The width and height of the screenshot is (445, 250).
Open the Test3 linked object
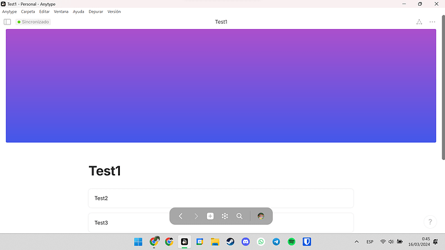221,223
